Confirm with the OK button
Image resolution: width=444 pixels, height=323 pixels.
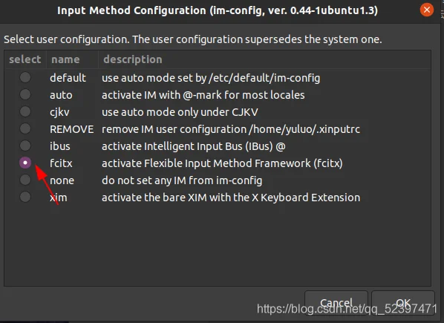[403, 303]
